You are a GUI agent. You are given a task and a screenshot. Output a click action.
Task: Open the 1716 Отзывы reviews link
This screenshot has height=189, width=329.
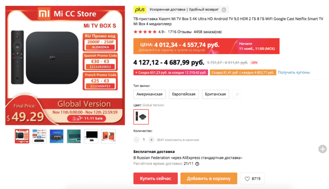(x=179, y=32)
